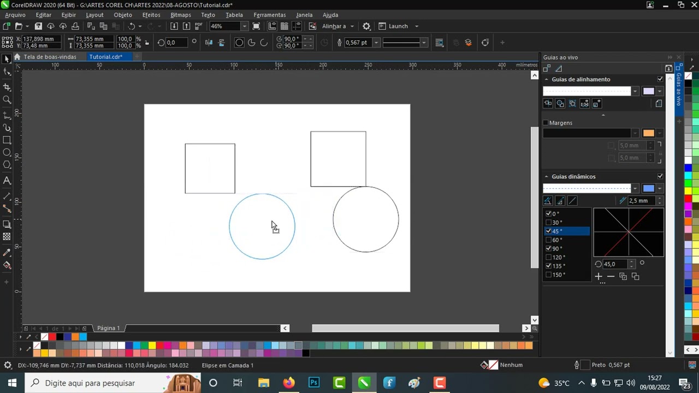Uncheck the 0° angle checkbox

(549, 214)
